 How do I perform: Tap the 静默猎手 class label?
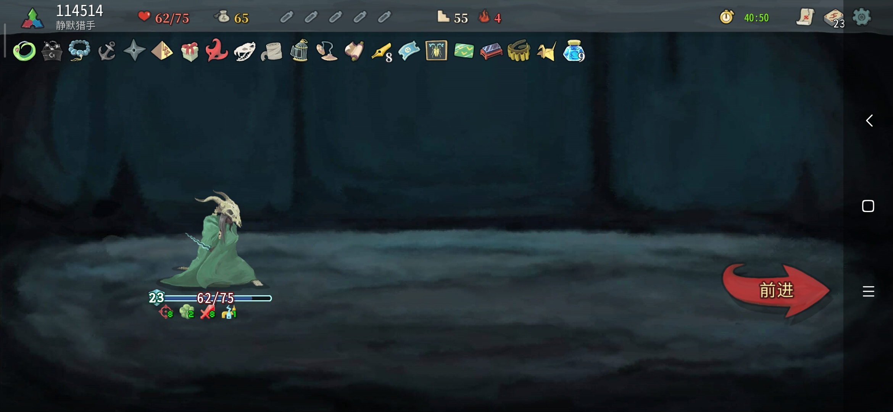[76, 26]
